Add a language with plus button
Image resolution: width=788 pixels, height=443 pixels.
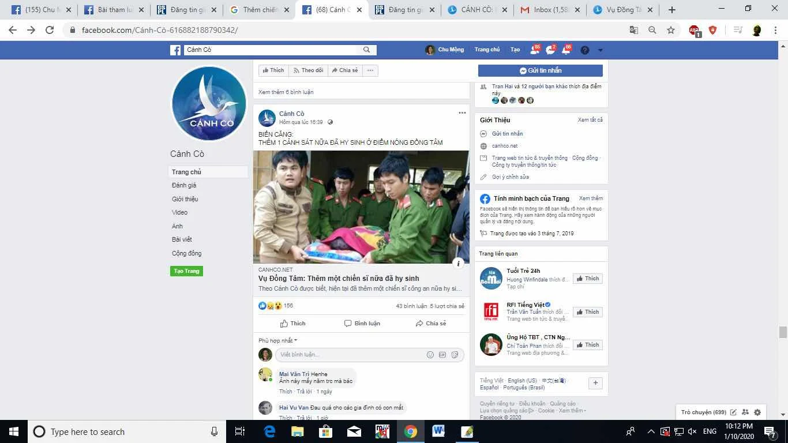click(x=595, y=383)
